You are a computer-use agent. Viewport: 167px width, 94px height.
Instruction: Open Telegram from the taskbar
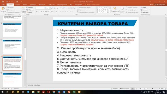pyautogui.click(x=28, y=92)
